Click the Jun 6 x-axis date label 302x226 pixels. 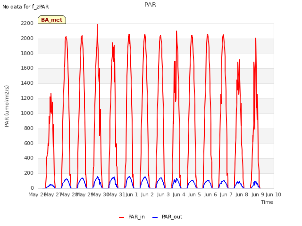(x=210, y=194)
